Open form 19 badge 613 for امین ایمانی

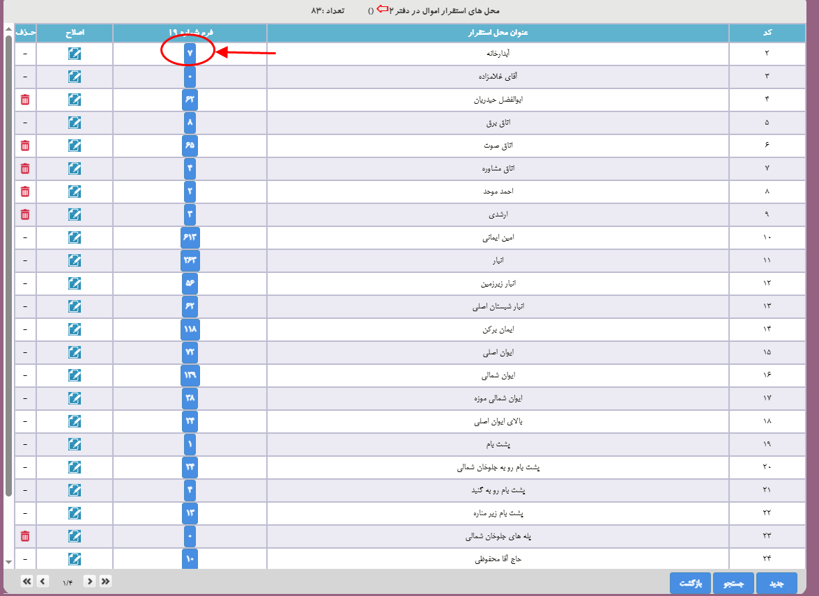(x=190, y=237)
